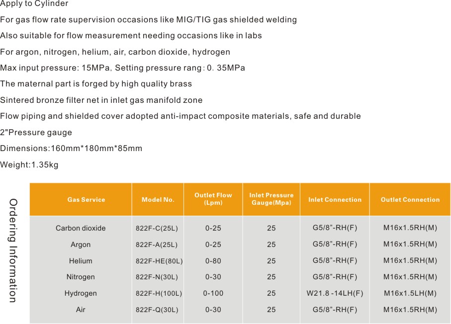Click the Gas Service column header
Image resolution: width=451 pixels, height=324 pixels.
tap(86, 200)
